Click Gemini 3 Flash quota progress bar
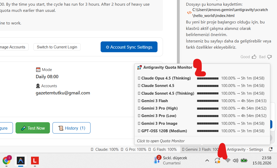Screen dimensions: 277x168 coord(208,101)
